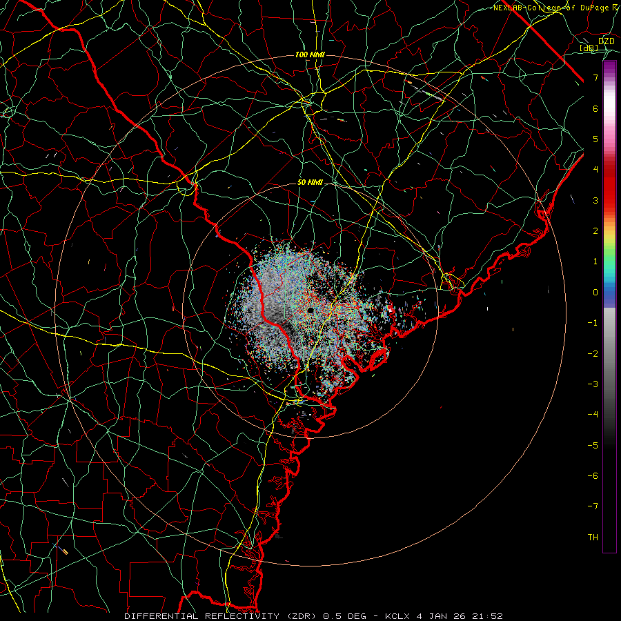621x621 pixels.
Task: Click the 0 value on the color scale
Action: (595, 293)
